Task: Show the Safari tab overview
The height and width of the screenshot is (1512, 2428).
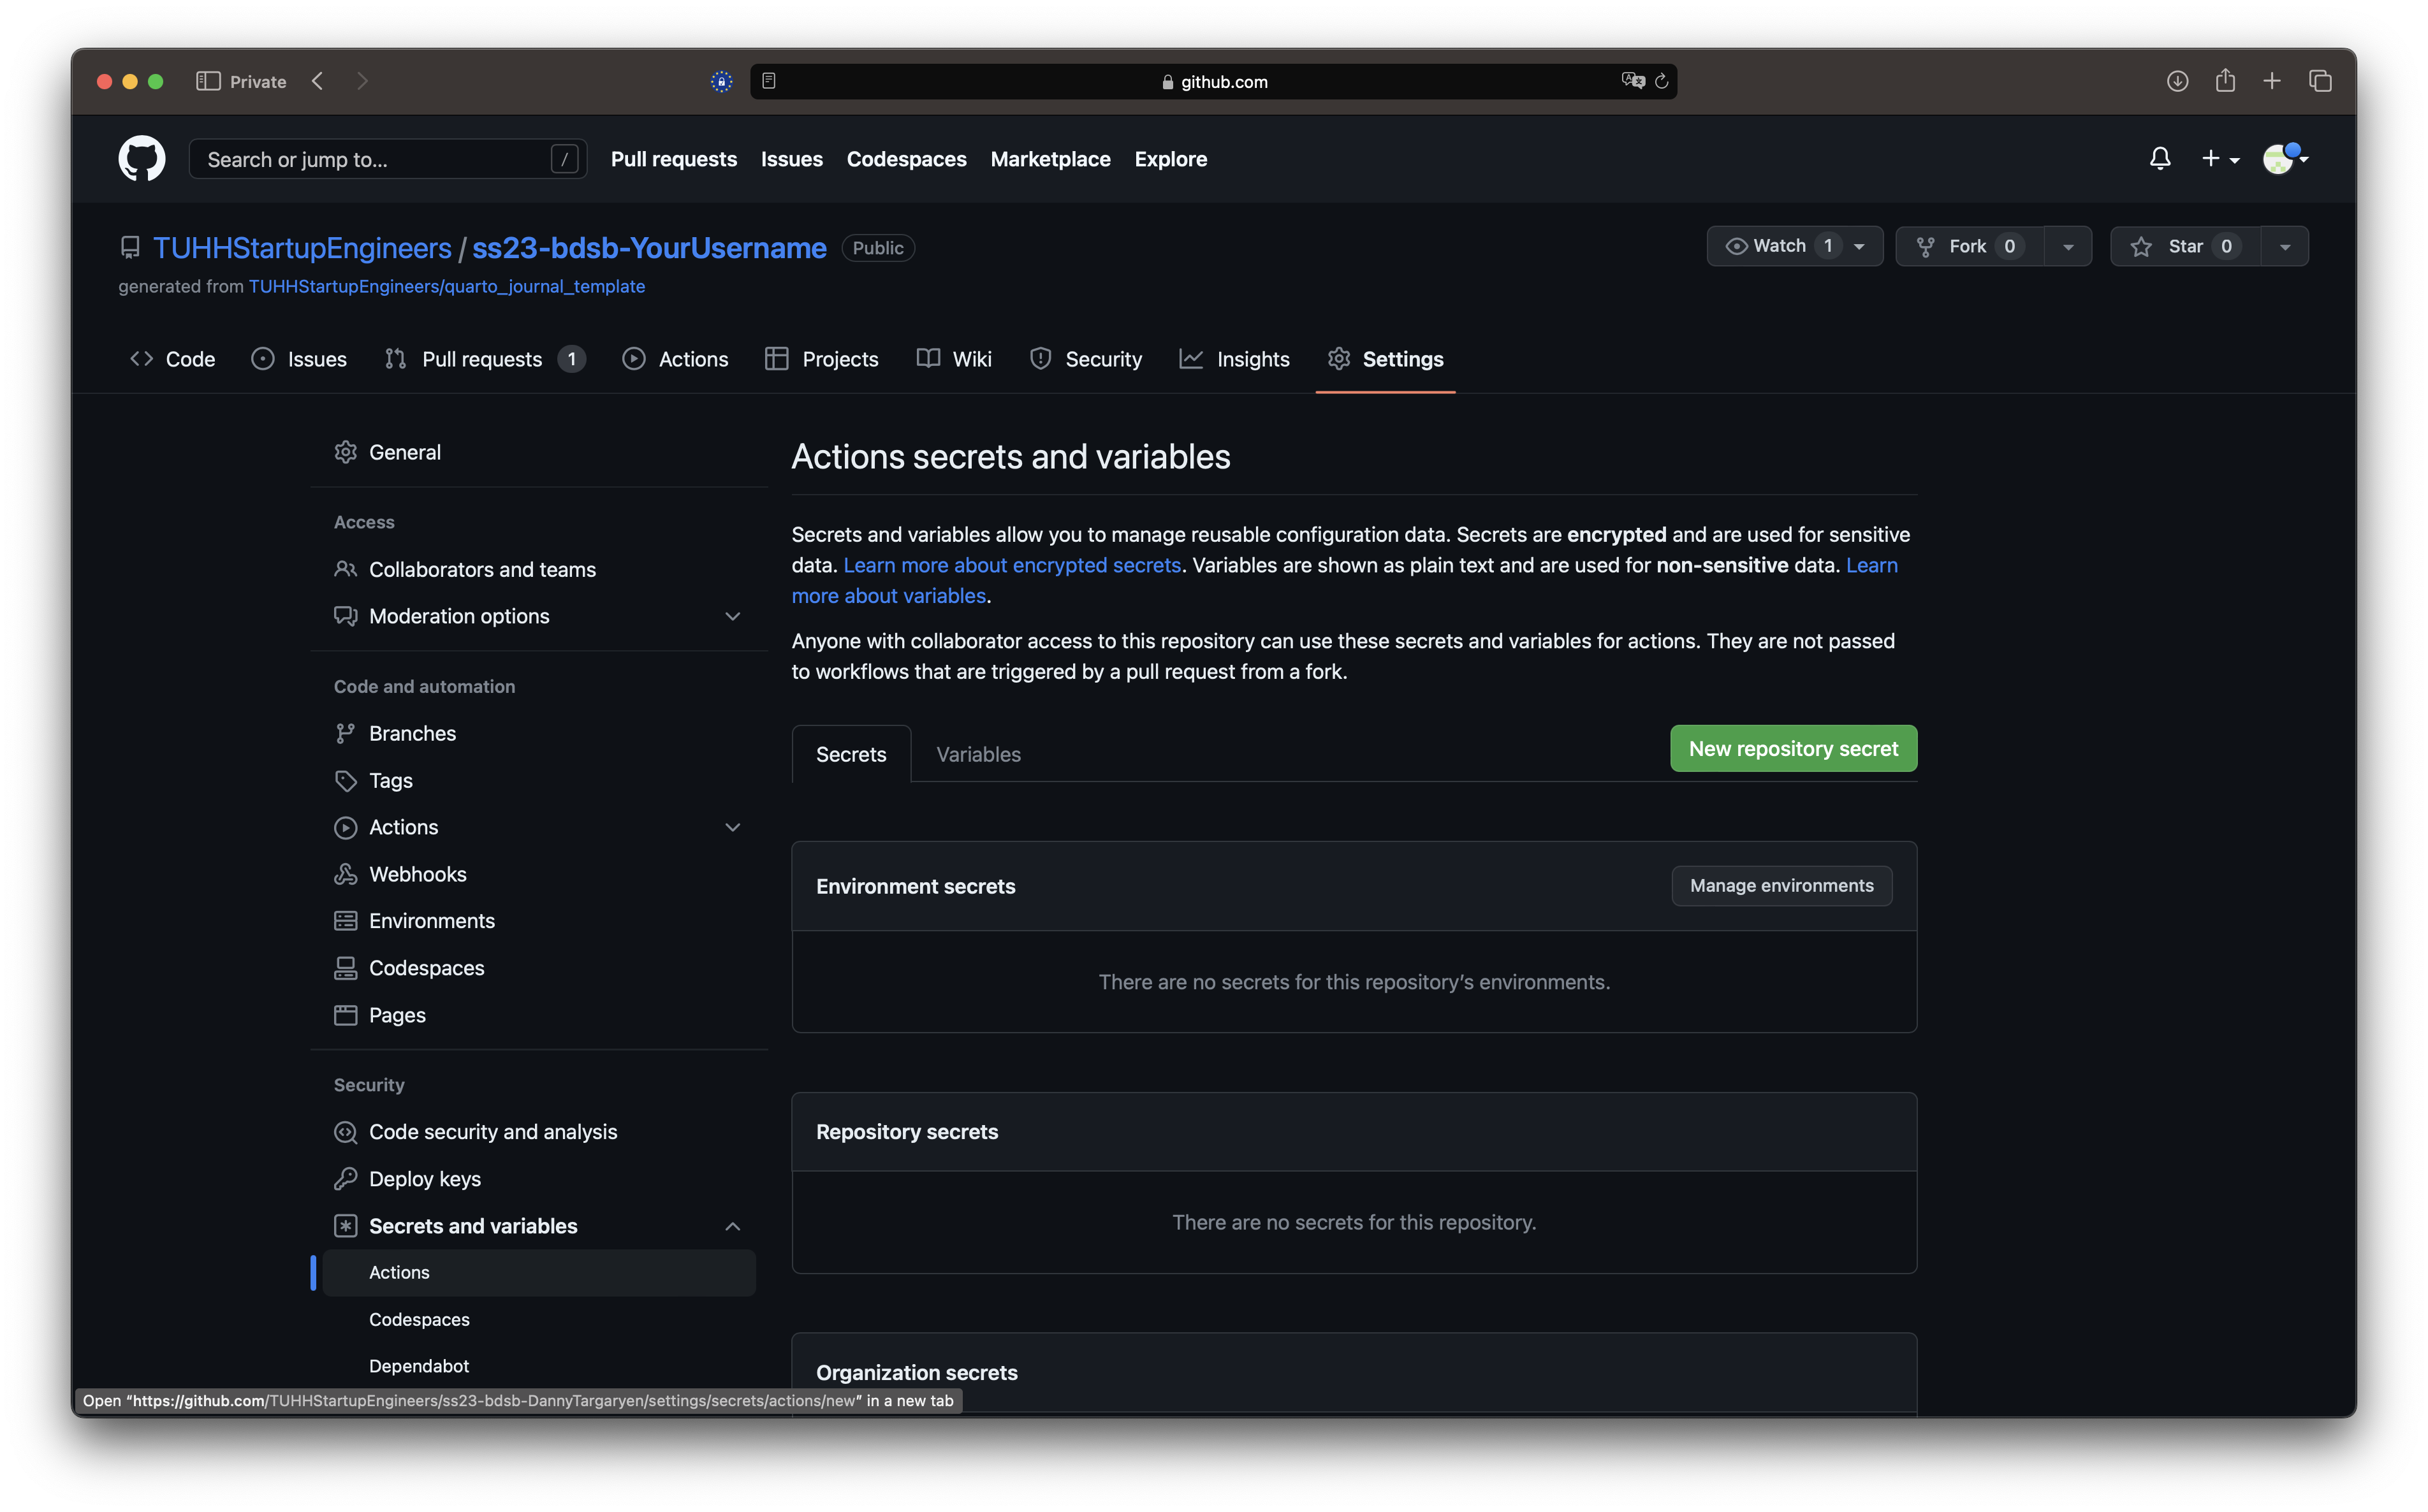Action: pyautogui.click(x=2320, y=81)
